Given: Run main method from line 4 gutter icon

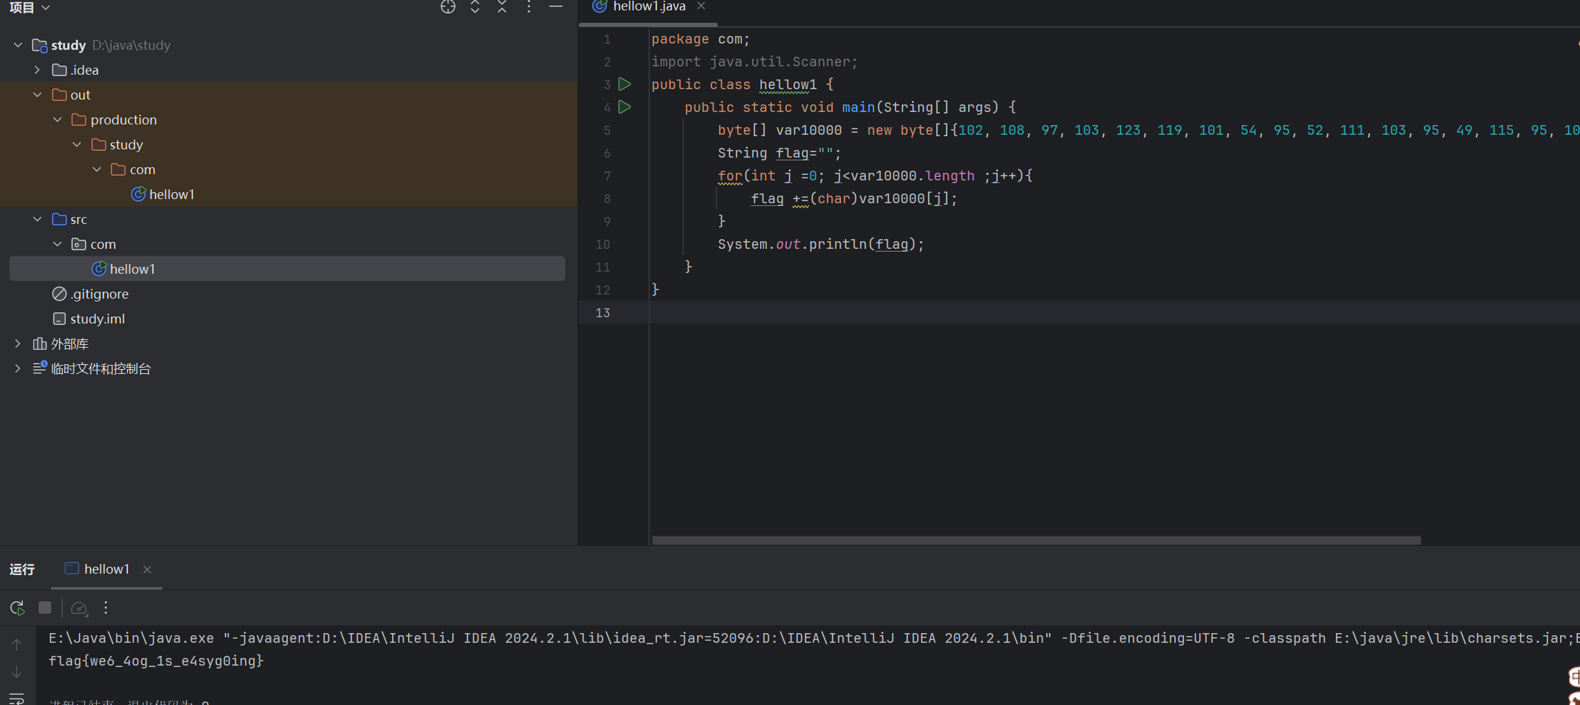Looking at the screenshot, I should pos(624,107).
